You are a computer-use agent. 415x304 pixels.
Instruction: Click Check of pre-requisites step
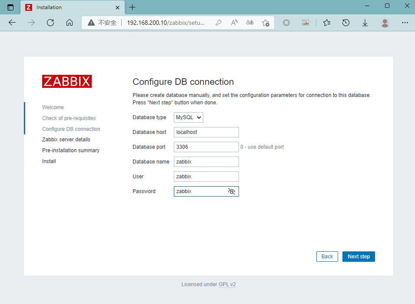tap(69, 118)
